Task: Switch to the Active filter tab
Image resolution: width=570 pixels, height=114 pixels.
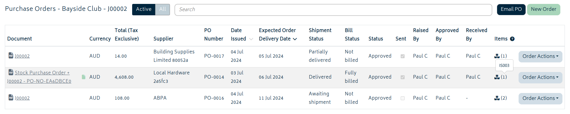Action: (144, 9)
